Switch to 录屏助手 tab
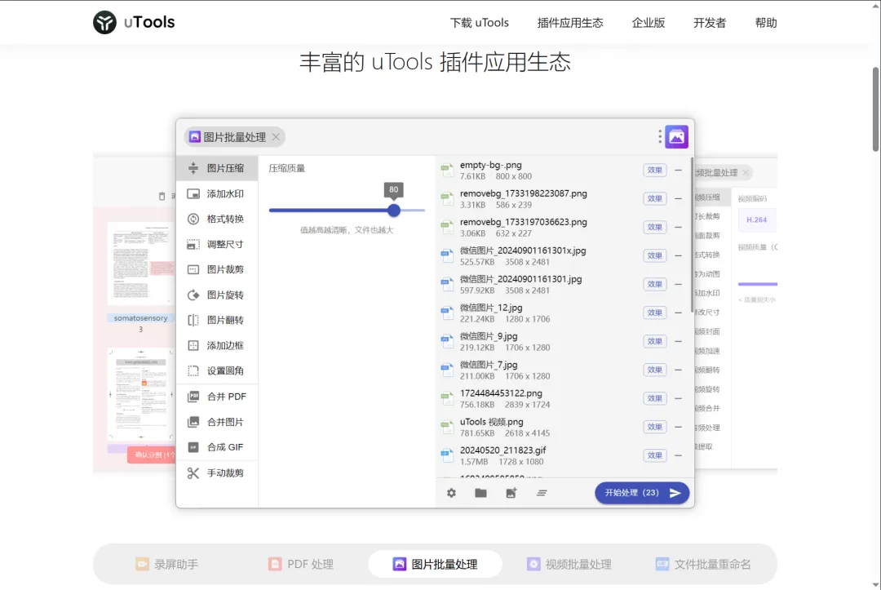The height and width of the screenshot is (590, 881). point(167,564)
